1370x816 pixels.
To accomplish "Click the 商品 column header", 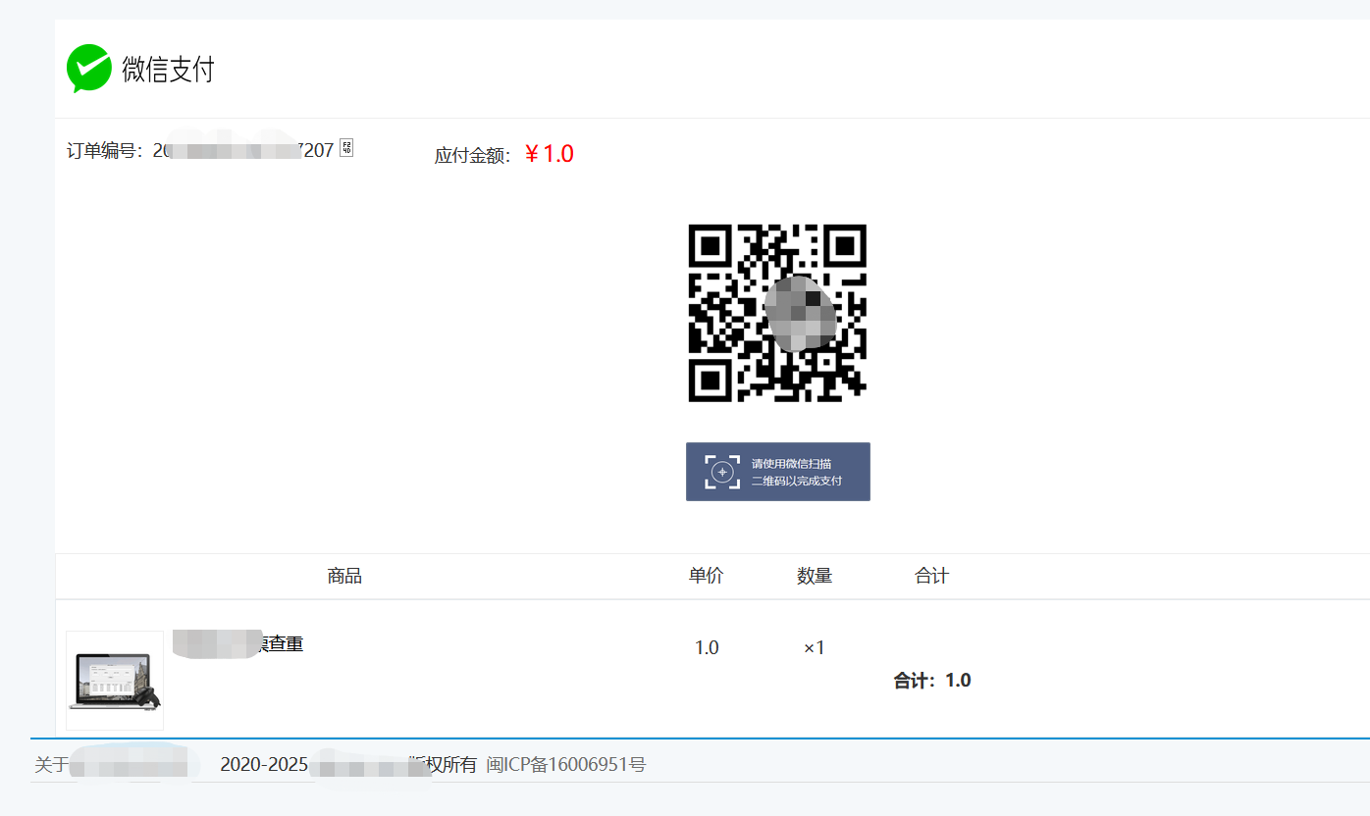I will coord(344,576).
